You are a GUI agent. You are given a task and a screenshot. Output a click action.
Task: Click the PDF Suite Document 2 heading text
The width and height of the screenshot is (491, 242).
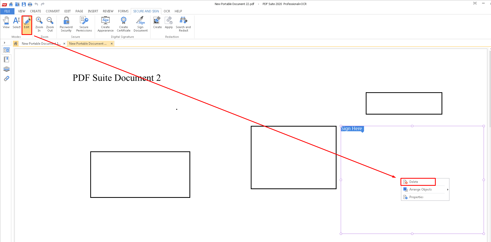click(117, 78)
